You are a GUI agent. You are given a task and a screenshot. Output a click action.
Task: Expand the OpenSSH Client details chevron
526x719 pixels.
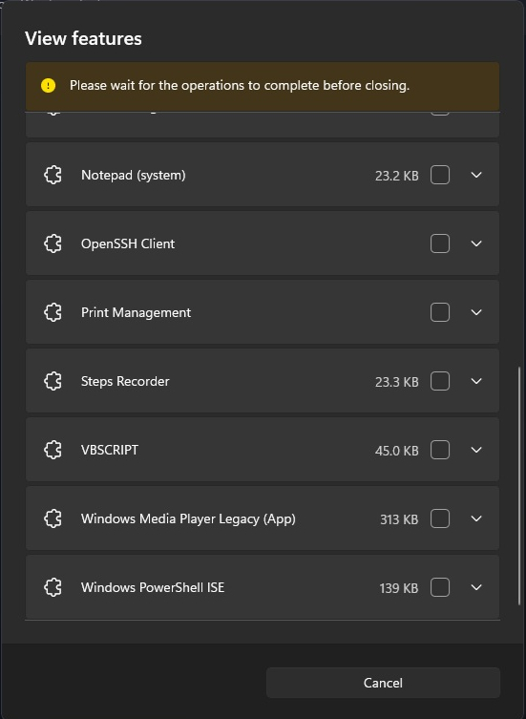(476, 243)
